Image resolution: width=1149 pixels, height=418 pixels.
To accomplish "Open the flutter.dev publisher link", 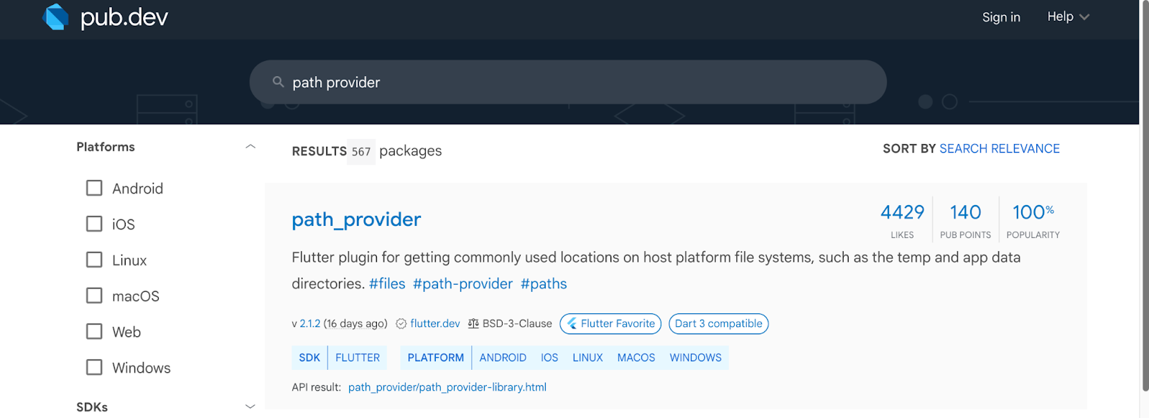I will [435, 324].
